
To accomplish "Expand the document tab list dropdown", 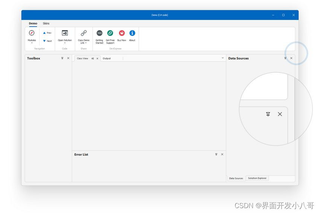I will (x=222, y=58).
